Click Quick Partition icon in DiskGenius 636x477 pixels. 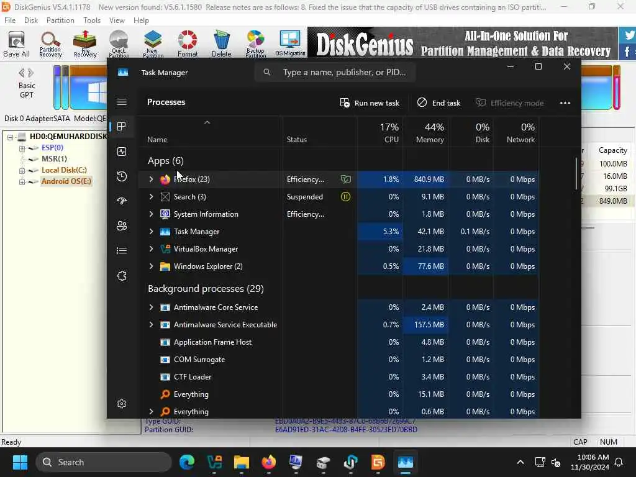tap(119, 44)
